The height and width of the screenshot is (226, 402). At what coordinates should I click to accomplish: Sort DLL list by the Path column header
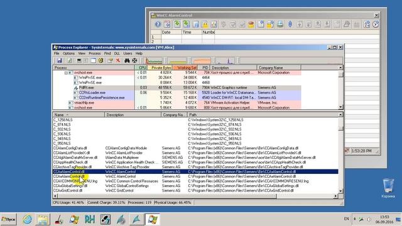click(x=263, y=115)
